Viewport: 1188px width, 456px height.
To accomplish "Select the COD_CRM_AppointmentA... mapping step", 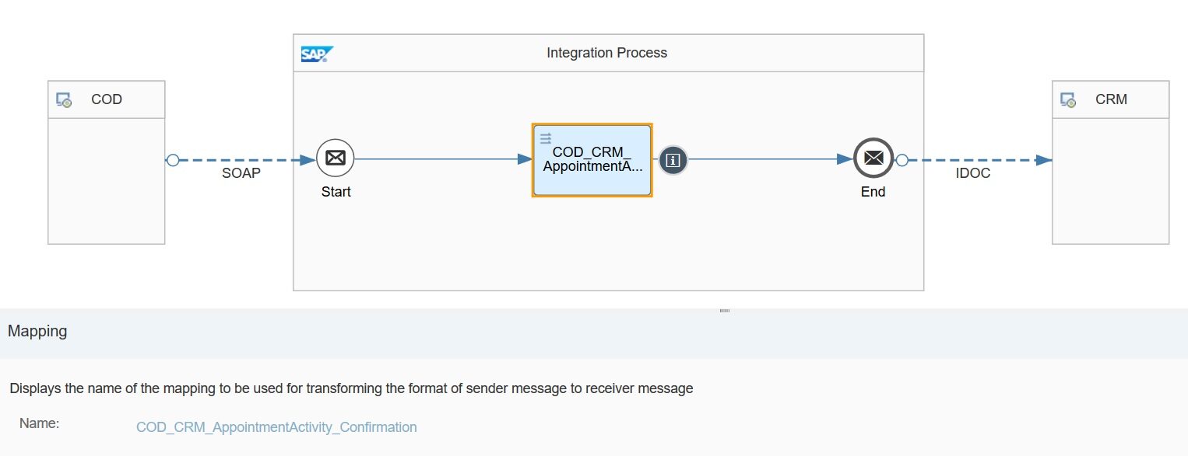I will pyautogui.click(x=592, y=161).
